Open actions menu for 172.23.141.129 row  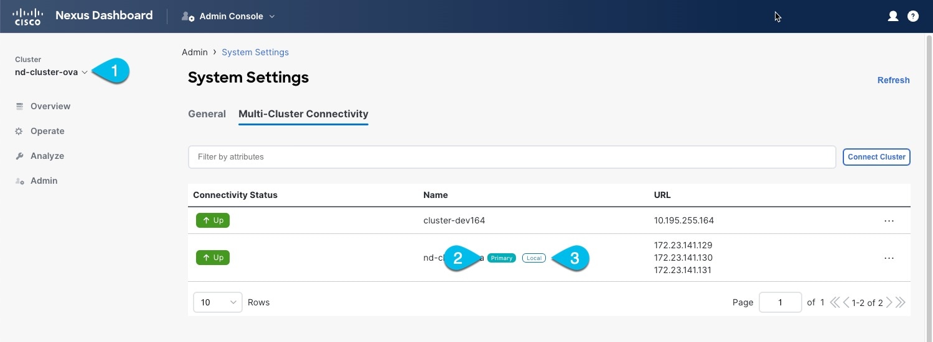coord(889,258)
